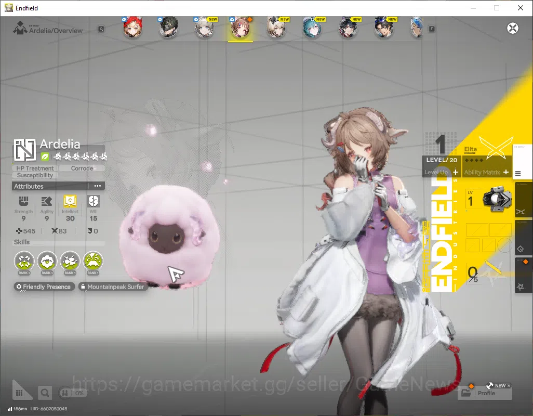Click the Strength fist icon
This screenshot has height=416, width=533.
click(23, 201)
